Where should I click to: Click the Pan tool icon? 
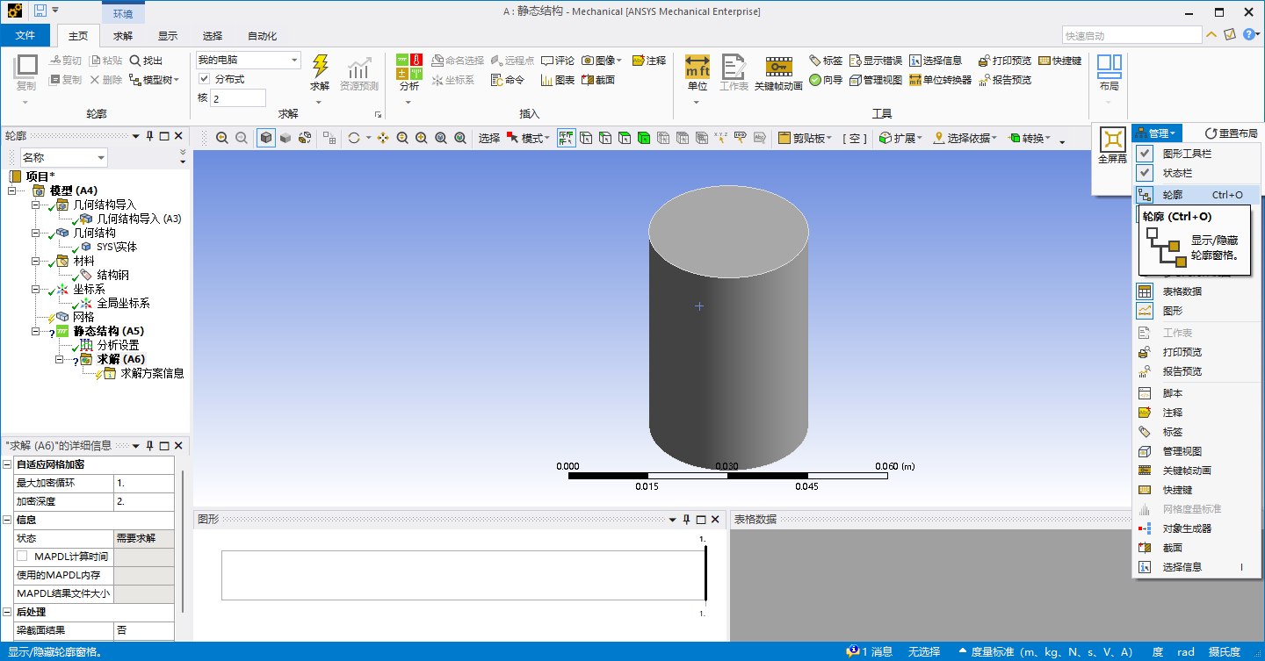click(x=383, y=138)
